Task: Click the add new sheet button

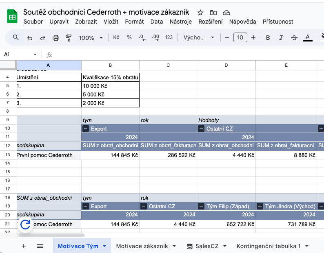Action: (24, 246)
